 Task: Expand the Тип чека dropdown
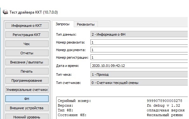click(x=139, y=74)
